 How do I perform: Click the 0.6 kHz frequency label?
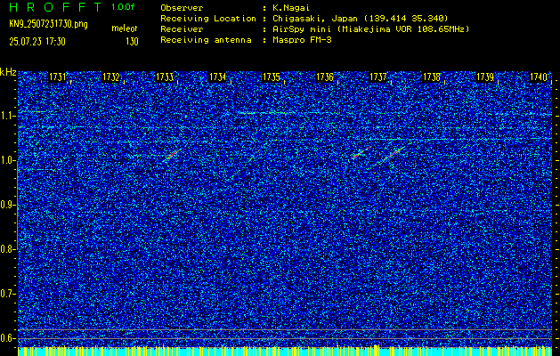pos(8,338)
